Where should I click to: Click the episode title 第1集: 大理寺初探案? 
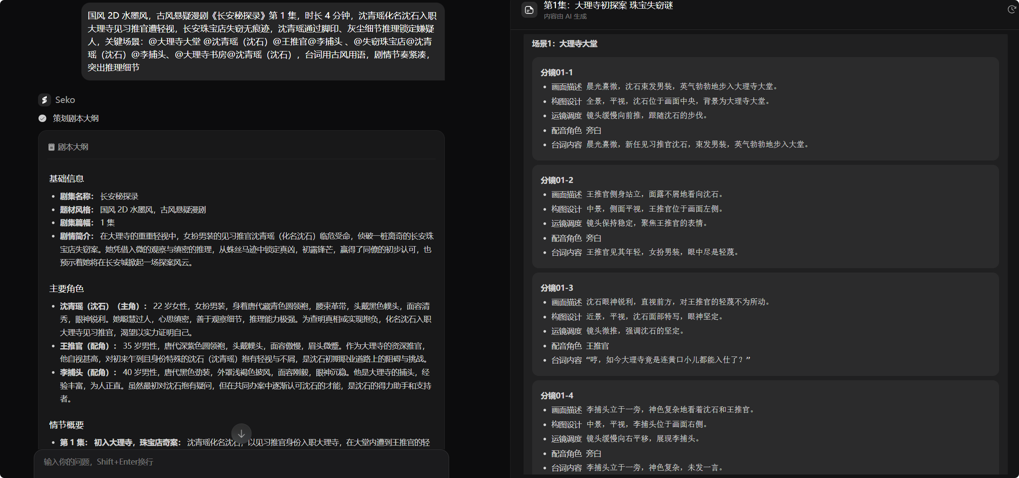point(608,6)
